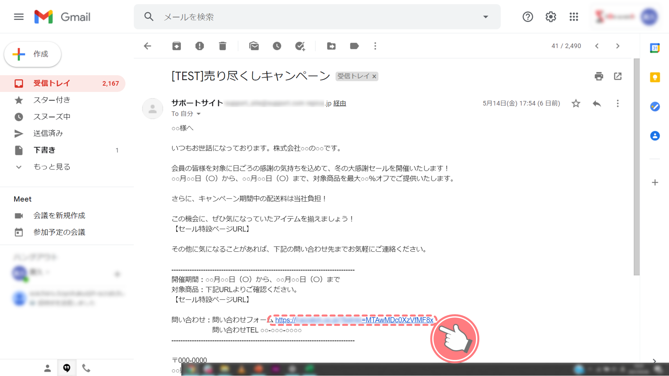Add this email to Tasks
Image resolution: width=669 pixels, height=376 pixels.
point(300,46)
